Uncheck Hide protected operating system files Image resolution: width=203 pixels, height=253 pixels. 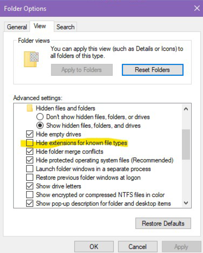pos(30,160)
